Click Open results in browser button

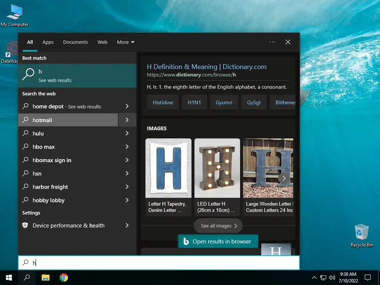click(218, 241)
